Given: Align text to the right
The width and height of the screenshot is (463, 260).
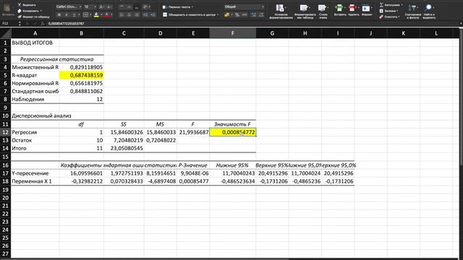Looking at the screenshot, I should [137, 14].
